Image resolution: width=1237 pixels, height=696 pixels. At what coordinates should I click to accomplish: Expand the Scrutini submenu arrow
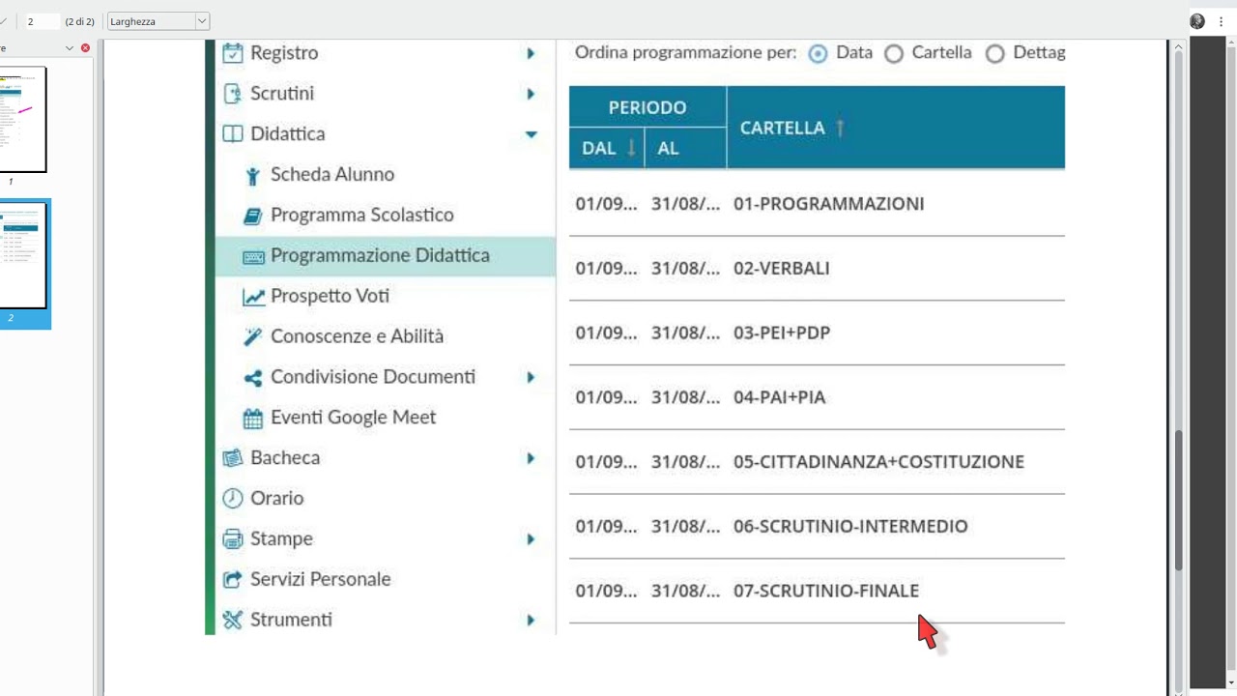click(531, 94)
